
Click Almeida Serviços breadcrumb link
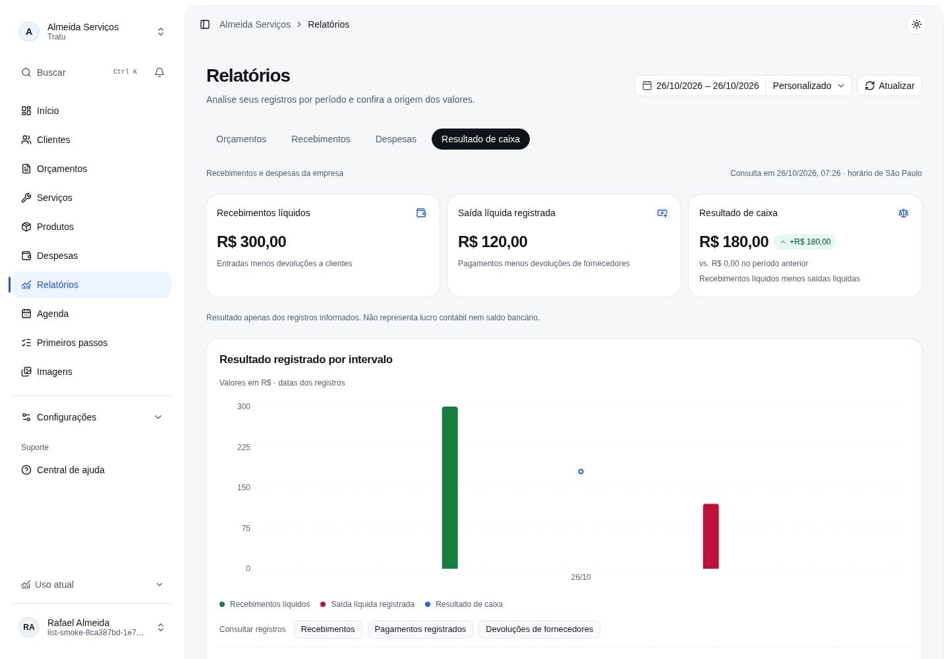[255, 24]
